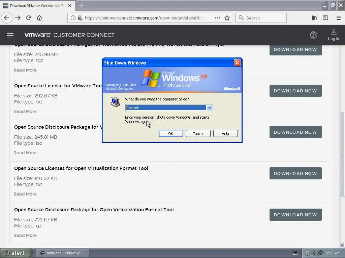This screenshot has width=345, height=258.
Task: Open the browser home page
Action: click(39, 18)
